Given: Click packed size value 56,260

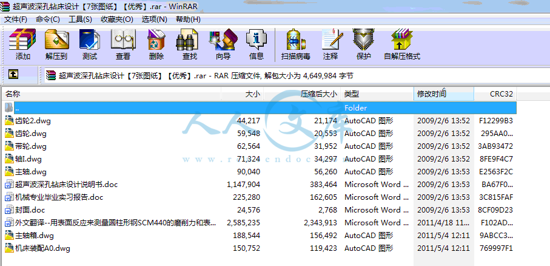Looking at the screenshot, I should click(x=326, y=172).
